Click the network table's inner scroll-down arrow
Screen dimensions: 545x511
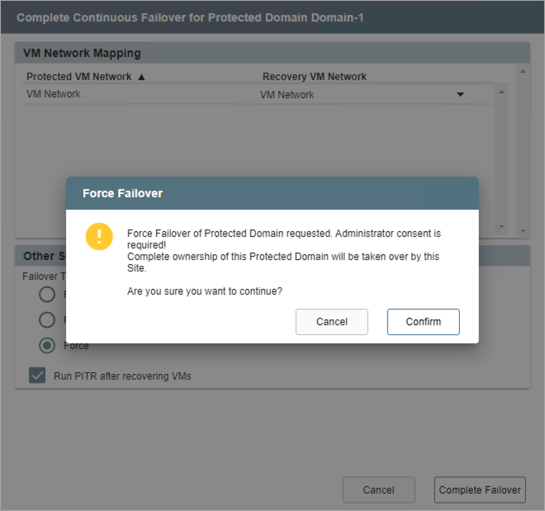(x=501, y=225)
